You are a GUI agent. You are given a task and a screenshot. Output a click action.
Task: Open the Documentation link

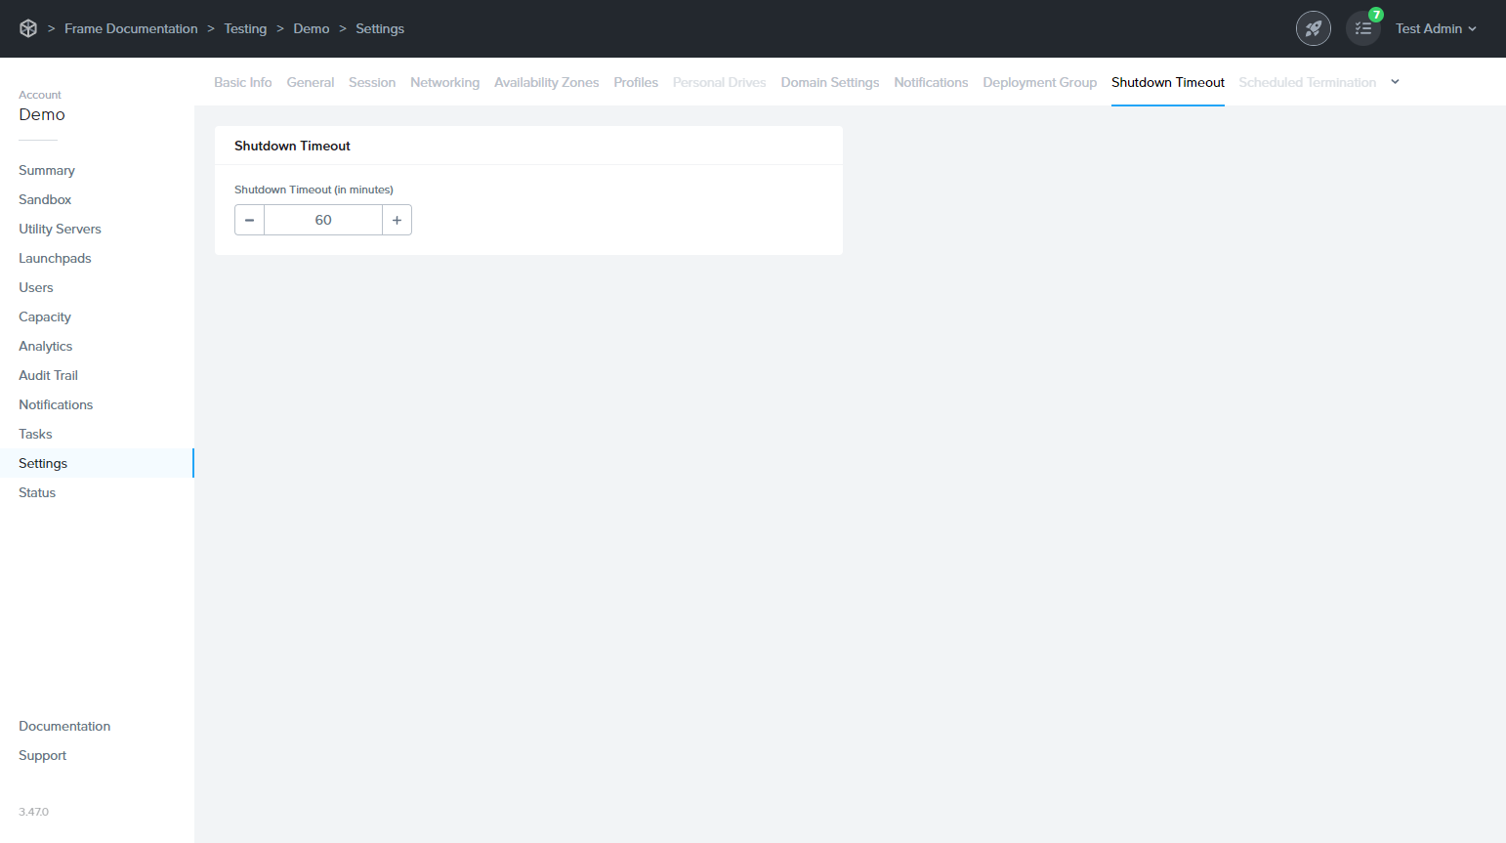click(64, 726)
